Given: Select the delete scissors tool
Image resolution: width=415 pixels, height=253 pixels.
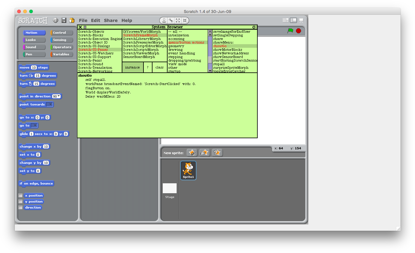Looking at the screenshot, I should (x=171, y=20).
